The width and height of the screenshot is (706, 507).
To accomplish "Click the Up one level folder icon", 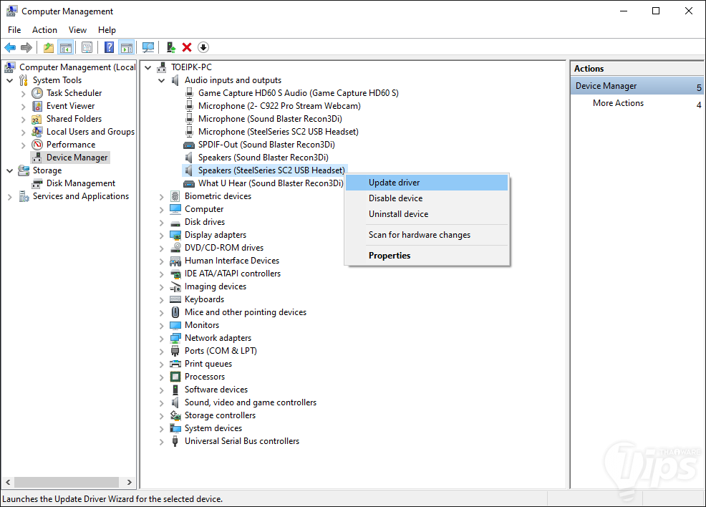I will click(x=49, y=47).
